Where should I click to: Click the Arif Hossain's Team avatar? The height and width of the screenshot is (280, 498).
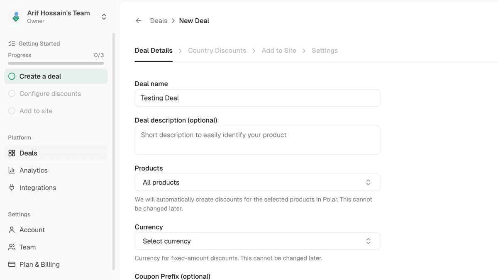click(x=15, y=17)
